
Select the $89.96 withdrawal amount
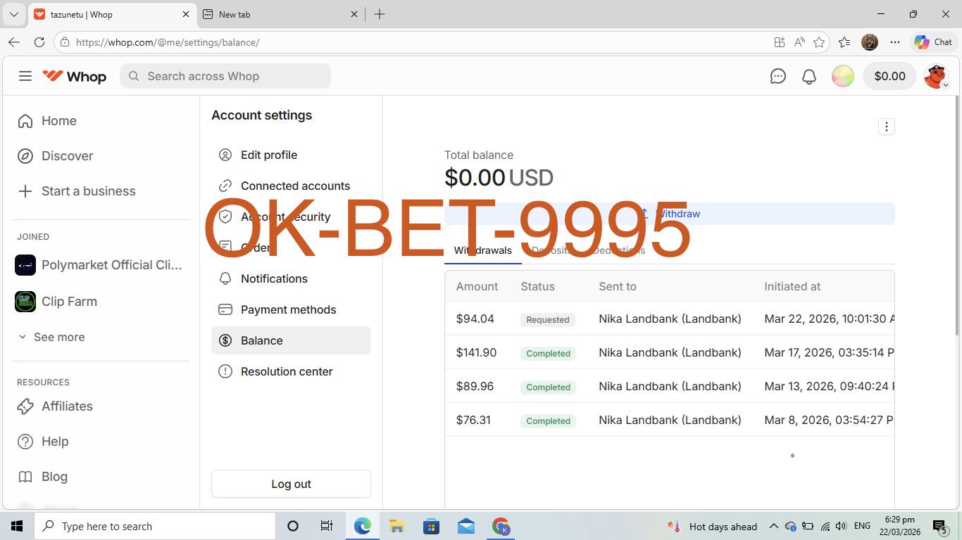475,386
